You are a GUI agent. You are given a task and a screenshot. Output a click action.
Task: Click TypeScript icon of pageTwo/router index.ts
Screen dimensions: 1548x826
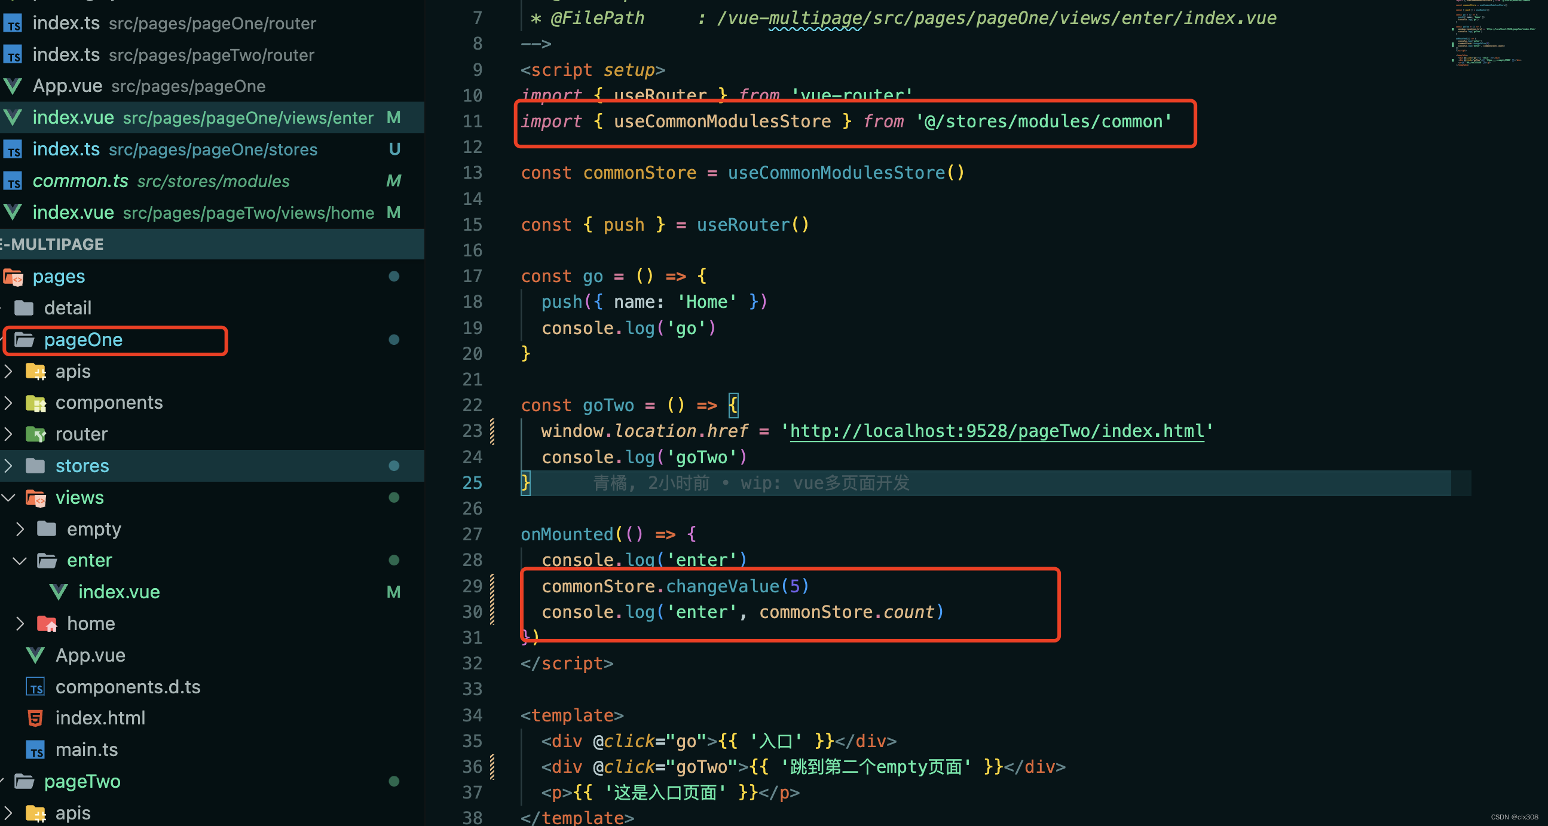13,54
